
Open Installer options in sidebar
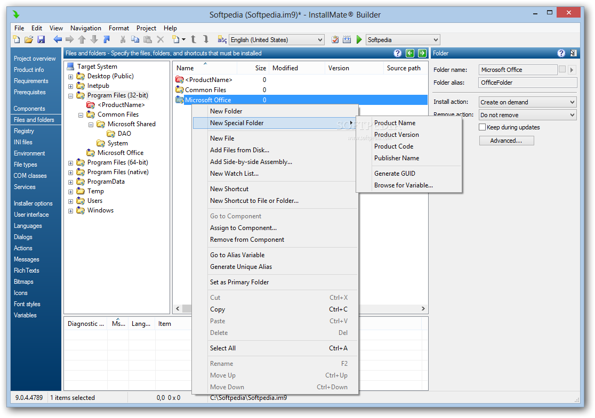[33, 203]
